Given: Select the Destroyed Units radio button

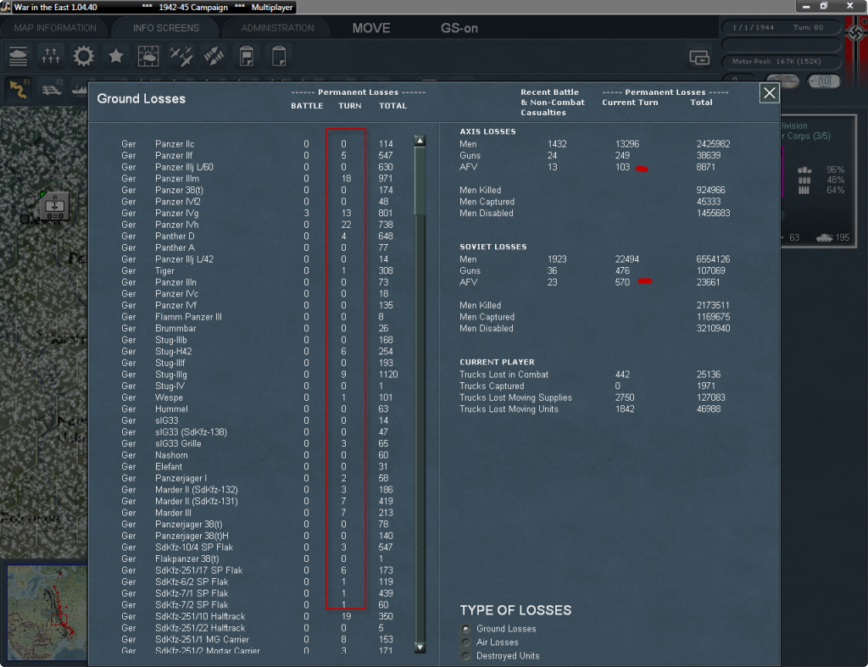Looking at the screenshot, I should (466, 656).
